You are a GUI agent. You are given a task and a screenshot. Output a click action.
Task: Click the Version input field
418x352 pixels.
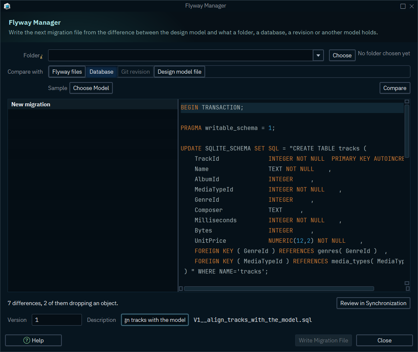(57, 320)
